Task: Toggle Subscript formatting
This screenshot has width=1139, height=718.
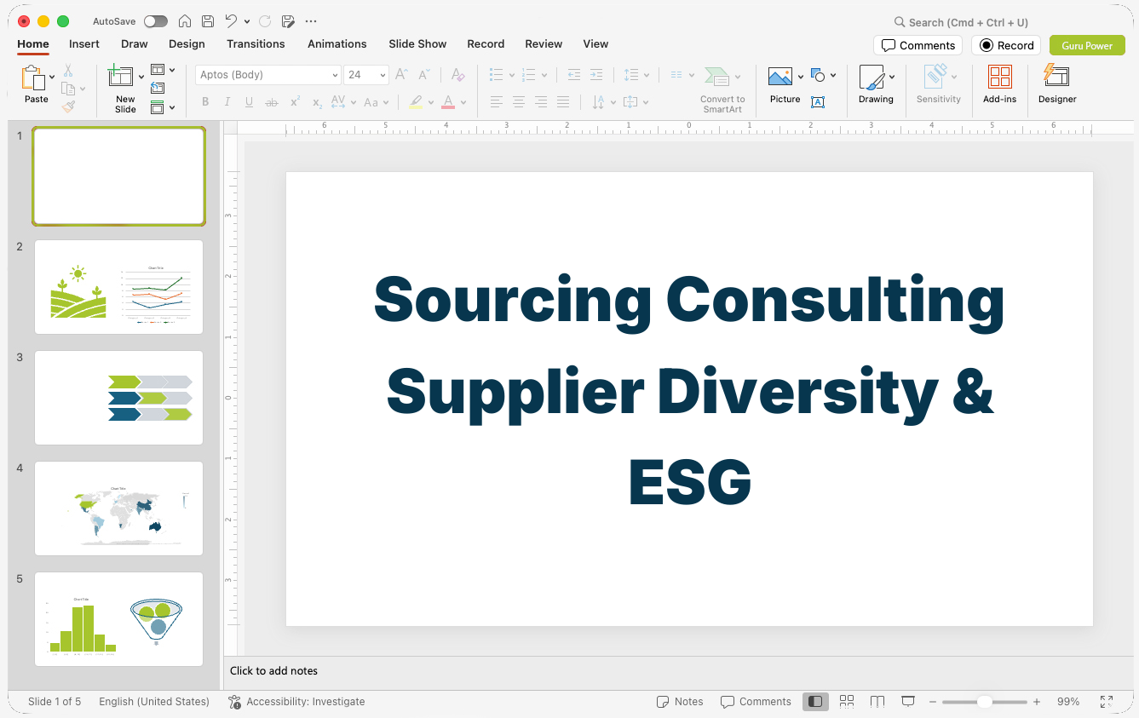Action: (317, 102)
